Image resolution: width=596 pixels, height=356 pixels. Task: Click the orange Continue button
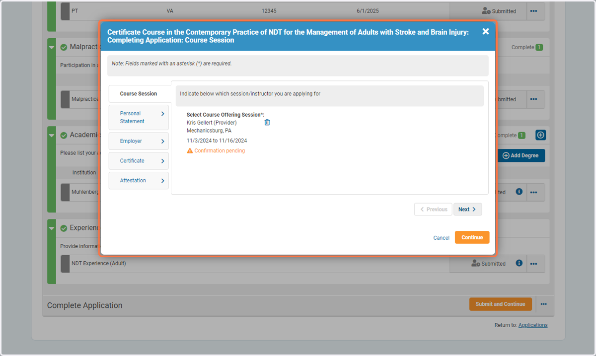pyautogui.click(x=472, y=237)
